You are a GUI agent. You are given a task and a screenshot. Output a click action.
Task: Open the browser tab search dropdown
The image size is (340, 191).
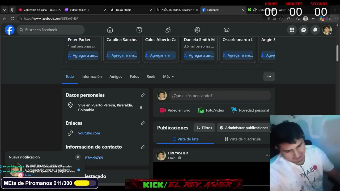(x=5, y=10)
